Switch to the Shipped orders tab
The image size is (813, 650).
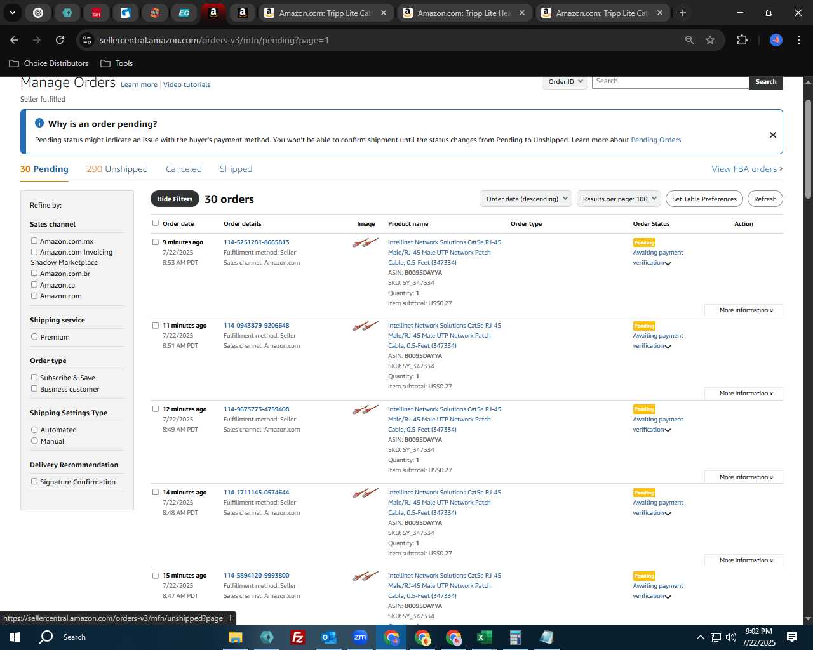coord(236,169)
